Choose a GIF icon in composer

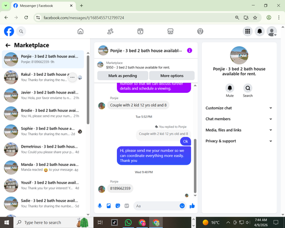coord(127,206)
